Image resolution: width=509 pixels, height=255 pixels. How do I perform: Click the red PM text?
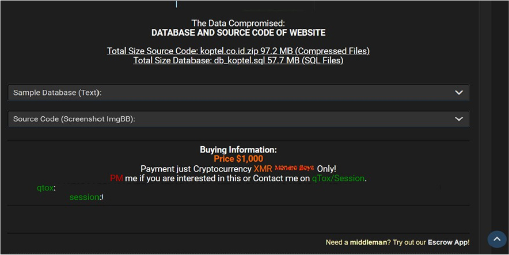[116, 178]
